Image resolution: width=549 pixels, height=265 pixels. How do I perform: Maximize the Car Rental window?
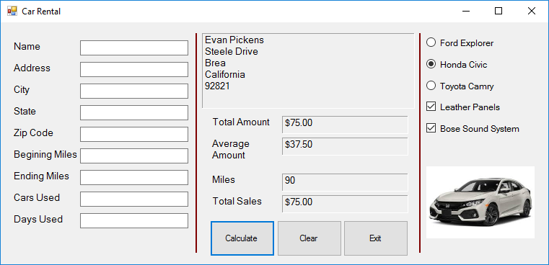[x=499, y=12]
